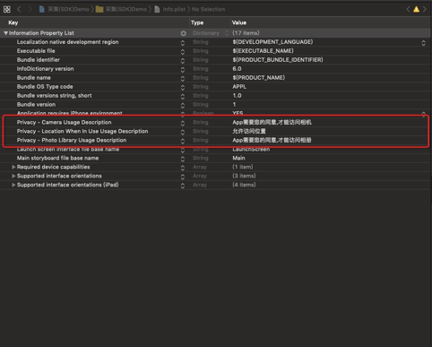The width and height of the screenshot is (432, 347).
Task: Go forward in editor history
Action: click(x=30, y=9)
